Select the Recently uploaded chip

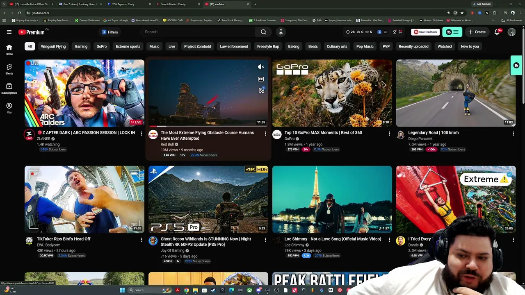click(413, 46)
